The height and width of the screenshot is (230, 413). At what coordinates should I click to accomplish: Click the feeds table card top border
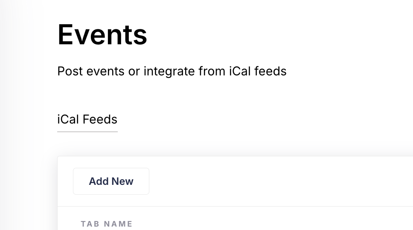coord(235,156)
